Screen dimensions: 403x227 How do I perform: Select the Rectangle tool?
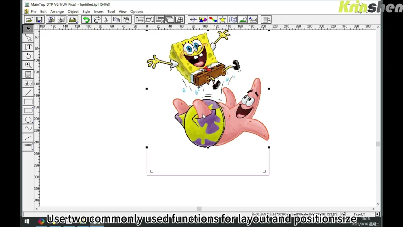point(28,102)
